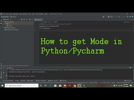Click the JetBrains Toolbox icon in top-right
This screenshot has height=100, width=134.
coord(133,17)
